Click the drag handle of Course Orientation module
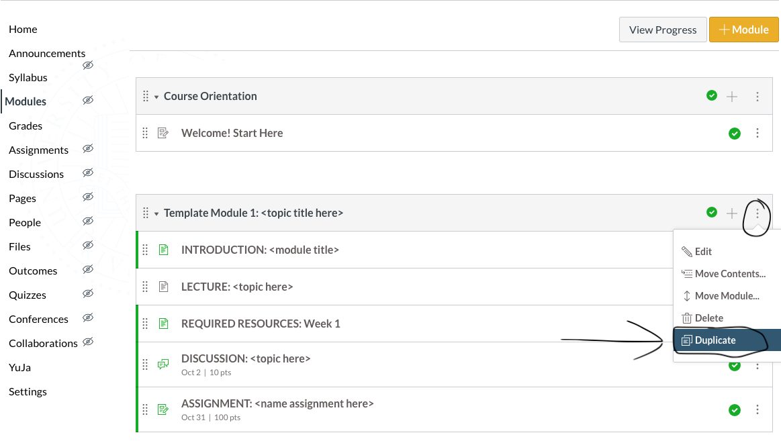 (x=145, y=97)
